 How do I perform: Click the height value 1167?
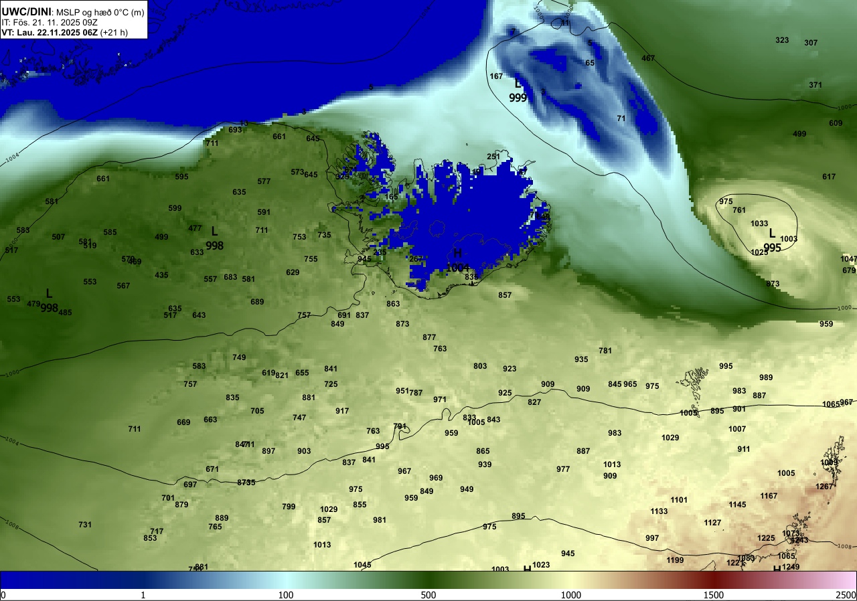click(769, 496)
